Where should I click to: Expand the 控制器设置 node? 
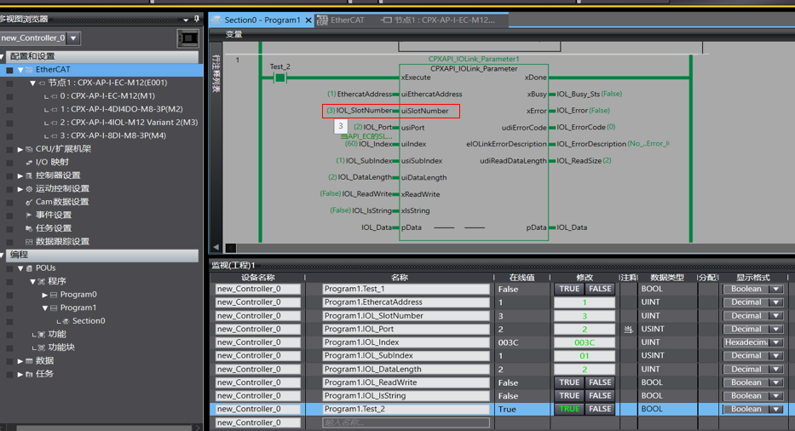pos(20,175)
